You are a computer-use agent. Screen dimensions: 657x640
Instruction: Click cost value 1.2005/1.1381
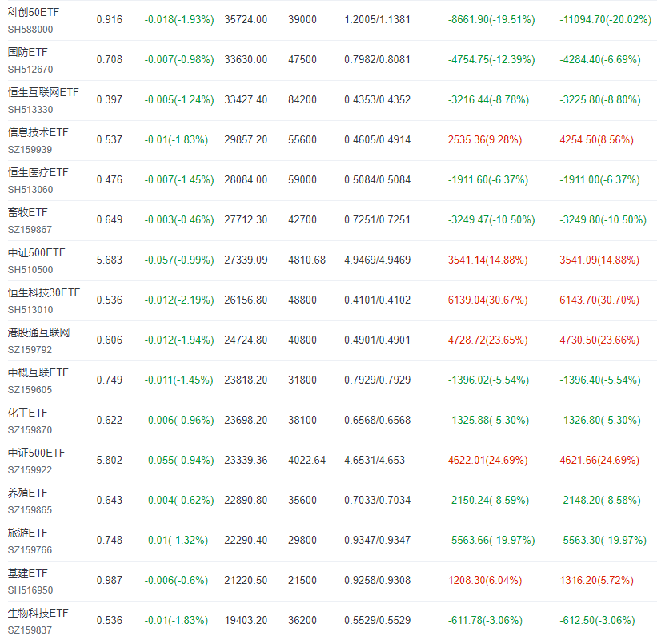pos(377,20)
